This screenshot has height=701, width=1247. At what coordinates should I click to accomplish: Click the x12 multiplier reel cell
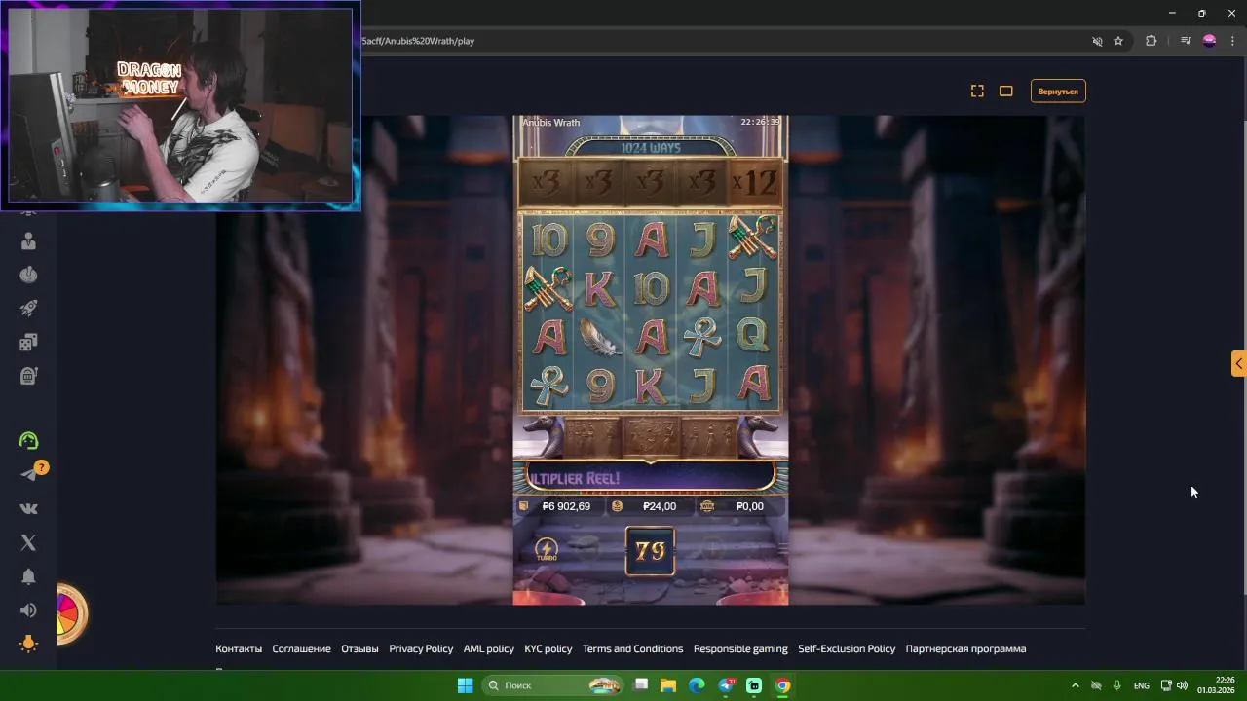tap(754, 183)
